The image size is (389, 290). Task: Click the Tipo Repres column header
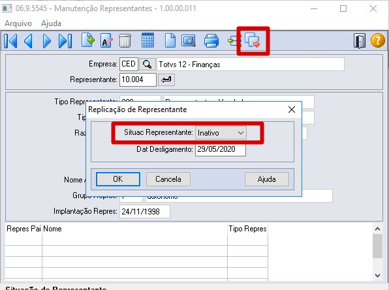(x=247, y=229)
